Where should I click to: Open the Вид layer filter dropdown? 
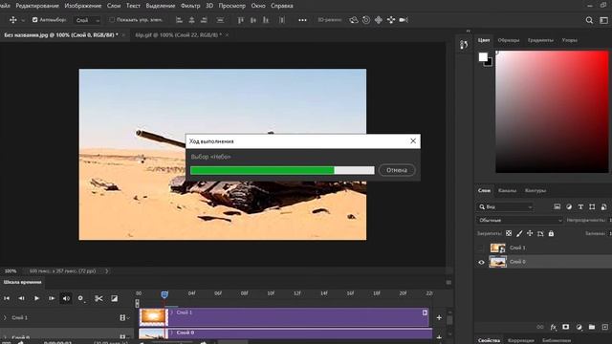pos(505,206)
